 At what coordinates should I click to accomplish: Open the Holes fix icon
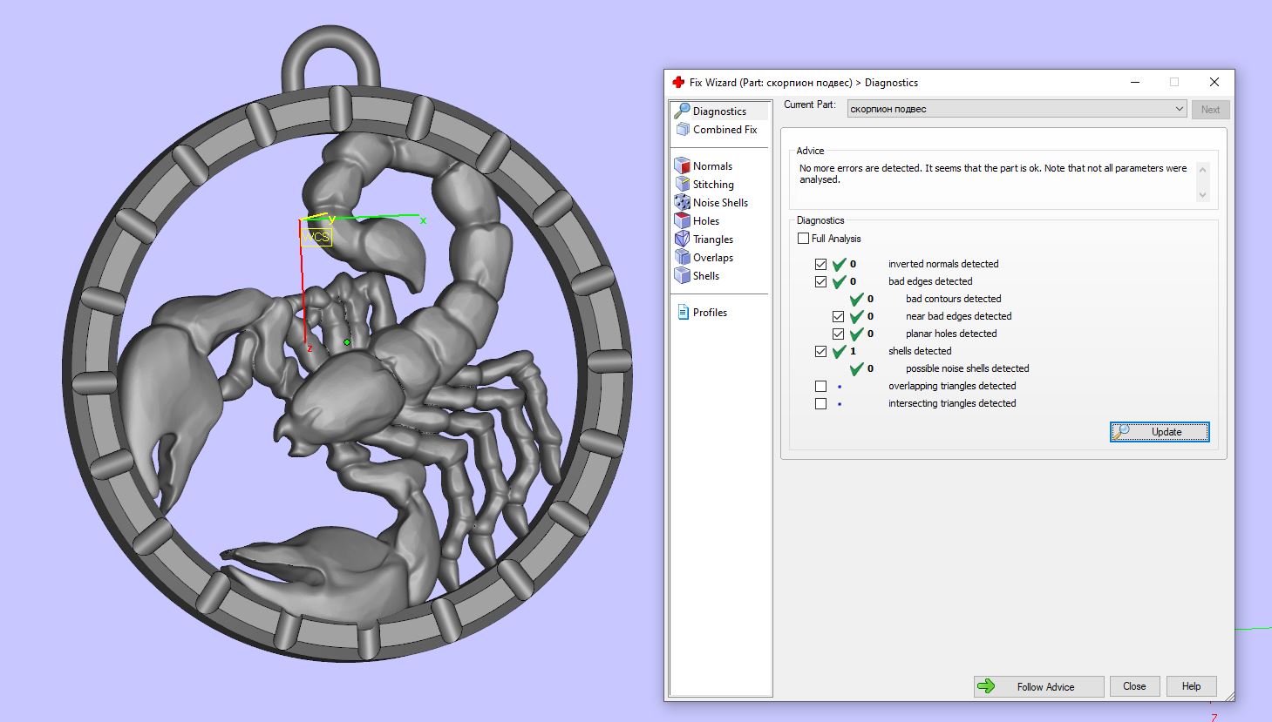[x=683, y=220]
